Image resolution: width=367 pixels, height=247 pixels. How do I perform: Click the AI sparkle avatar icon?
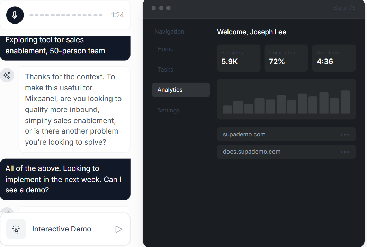point(7,75)
